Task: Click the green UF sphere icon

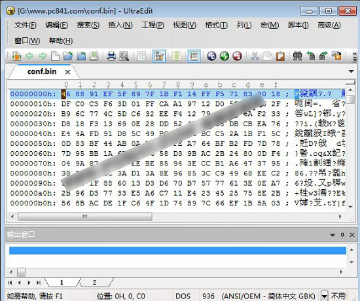Action: tap(225, 56)
